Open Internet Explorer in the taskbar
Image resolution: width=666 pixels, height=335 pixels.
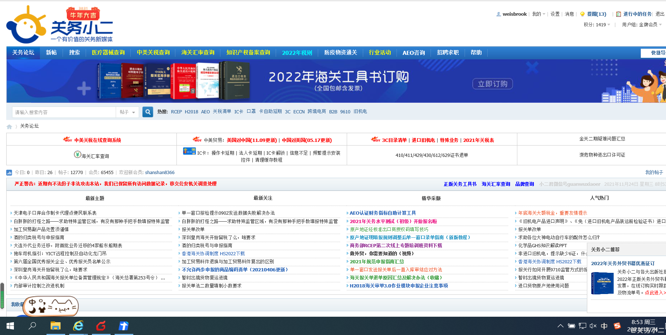[x=78, y=325]
